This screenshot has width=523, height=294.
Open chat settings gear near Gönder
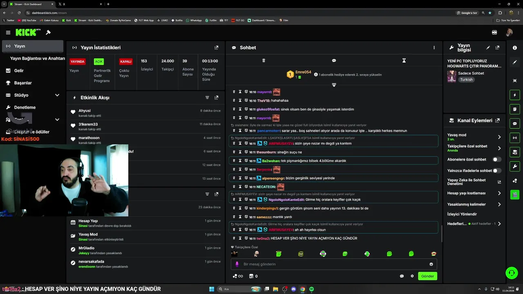tap(412, 276)
